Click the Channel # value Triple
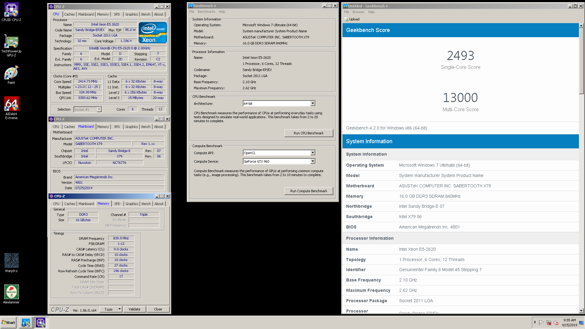Viewport: 585px width, 329px height. pos(144,214)
